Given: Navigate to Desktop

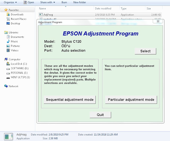Looking at the screenshot, I should pyautogui.click(x=15, y=24).
